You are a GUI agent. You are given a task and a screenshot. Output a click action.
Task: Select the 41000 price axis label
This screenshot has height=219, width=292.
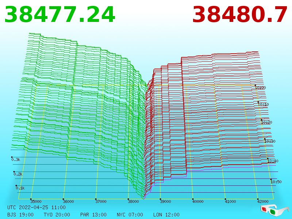click(230, 201)
